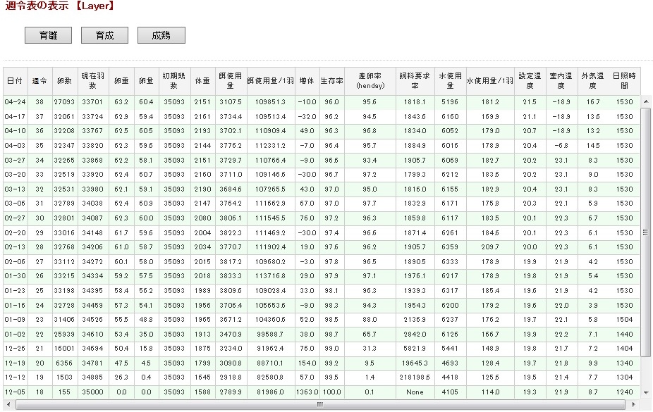The width and height of the screenshot is (653, 412).
Task: Click the 育成 button
Action: pos(105,35)
